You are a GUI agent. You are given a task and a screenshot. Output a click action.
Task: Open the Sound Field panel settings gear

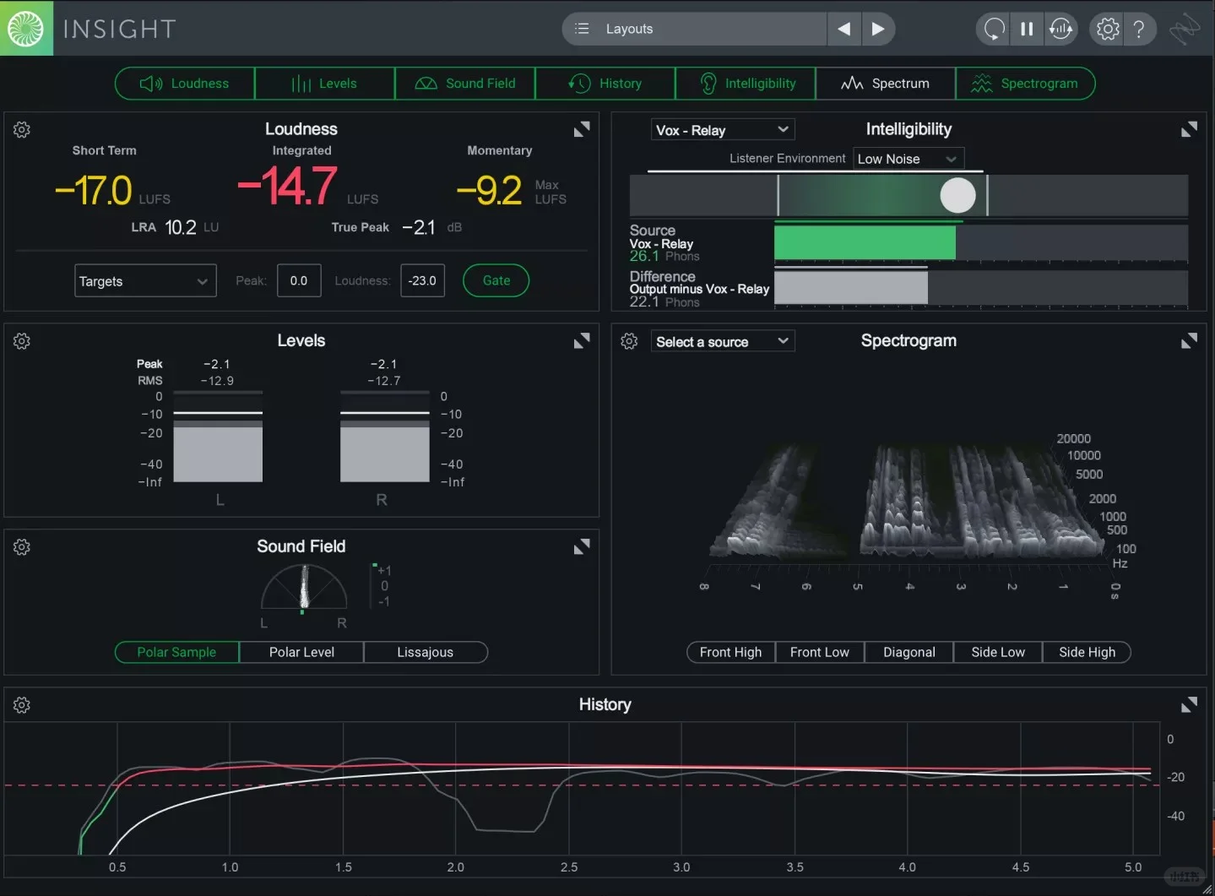22,546
